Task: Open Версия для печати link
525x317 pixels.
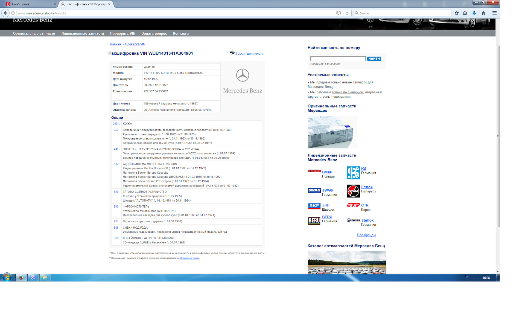Action: pyautogui.click(x=249, y=54)
